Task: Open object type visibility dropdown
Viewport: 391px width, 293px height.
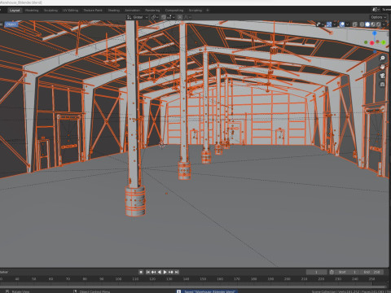Action: pyautogui.click(x=320, y=24)
